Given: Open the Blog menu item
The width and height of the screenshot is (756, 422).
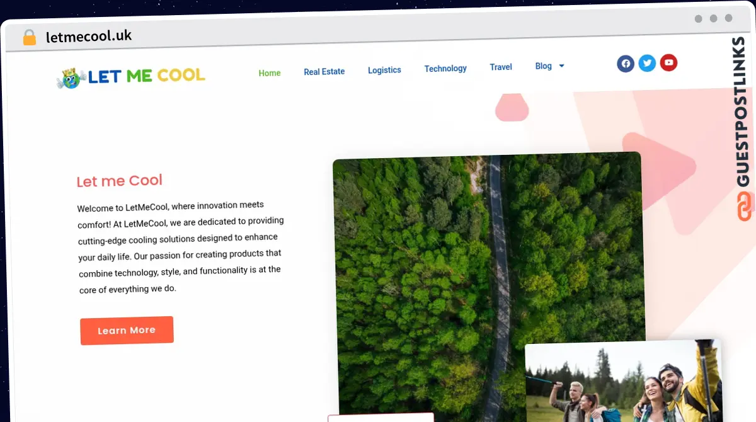Looking at the screenshot, I should (x=543, y=66).
